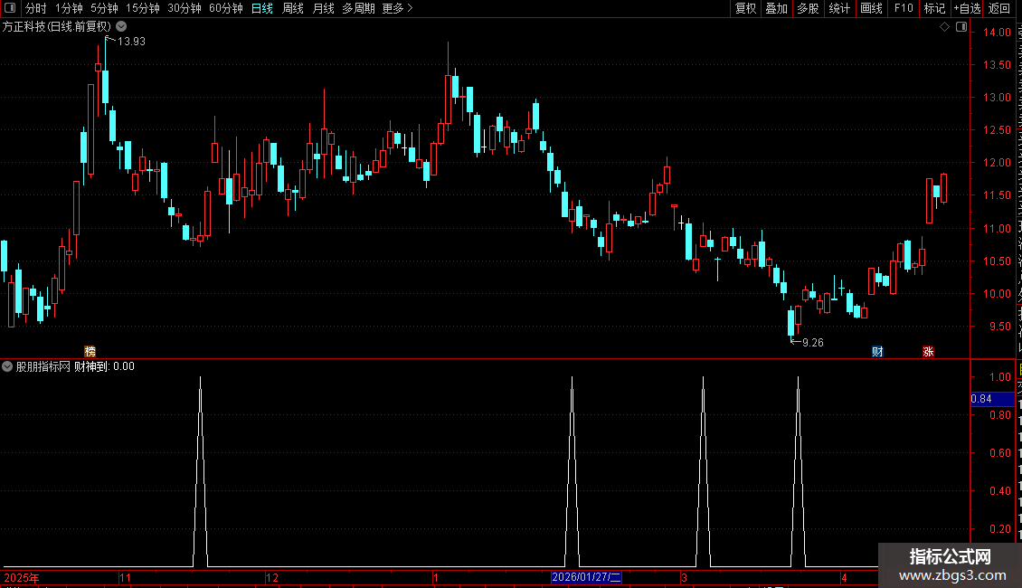
Task: Click the 9.26 low price label
Action: click(x=813, y=342)
